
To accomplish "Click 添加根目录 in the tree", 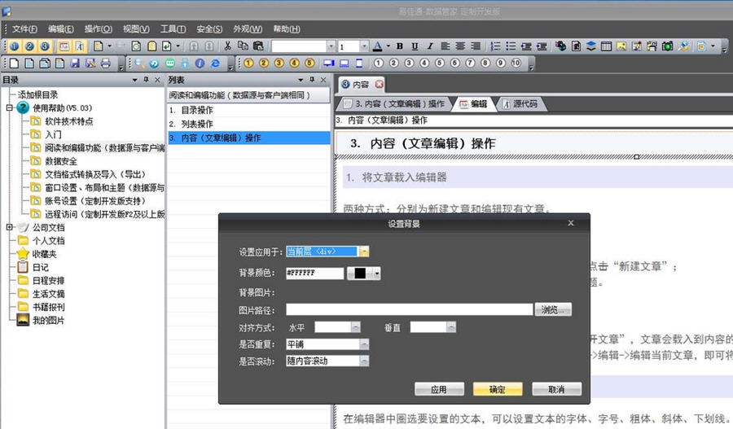I will click(37, 94).
